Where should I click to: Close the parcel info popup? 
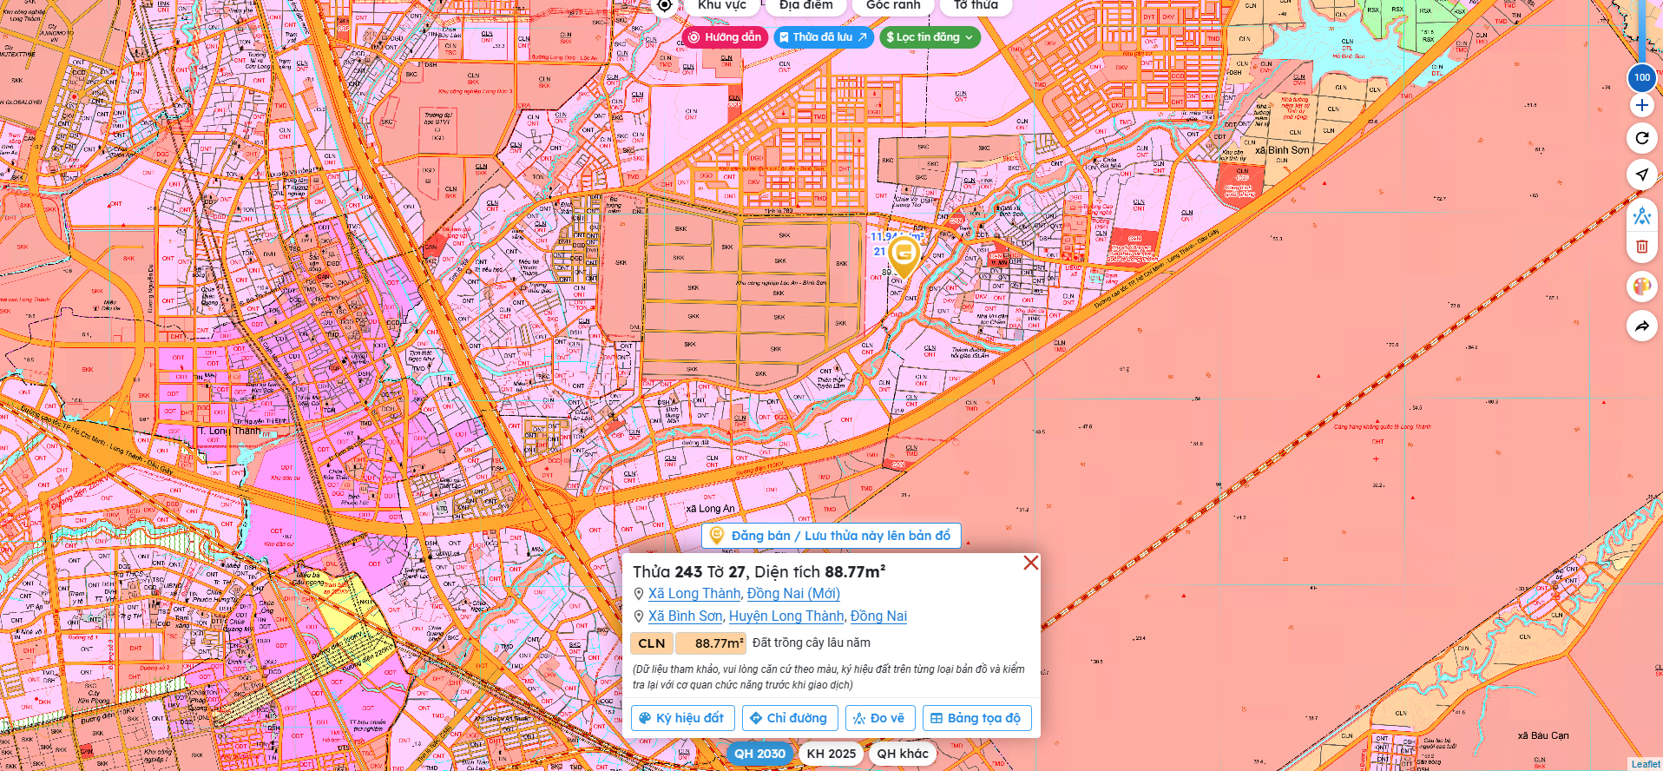click(1030, 563)
